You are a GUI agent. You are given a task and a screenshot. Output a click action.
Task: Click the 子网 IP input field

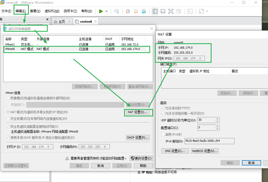click(x=38, y=147)
